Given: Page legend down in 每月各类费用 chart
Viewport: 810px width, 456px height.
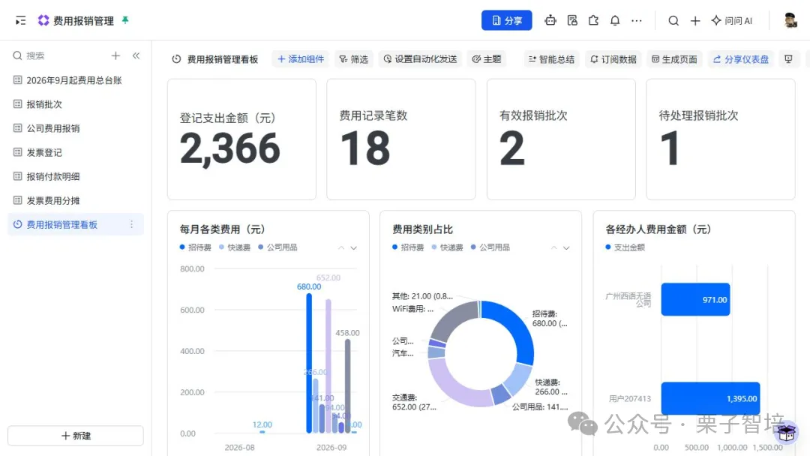Looking at the screenshot, I should (x=354, y=248).
